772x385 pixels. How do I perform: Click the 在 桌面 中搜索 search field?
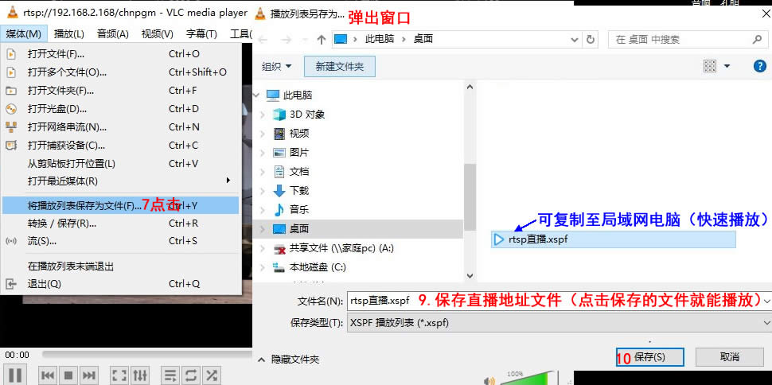click(x=688, y=40)
